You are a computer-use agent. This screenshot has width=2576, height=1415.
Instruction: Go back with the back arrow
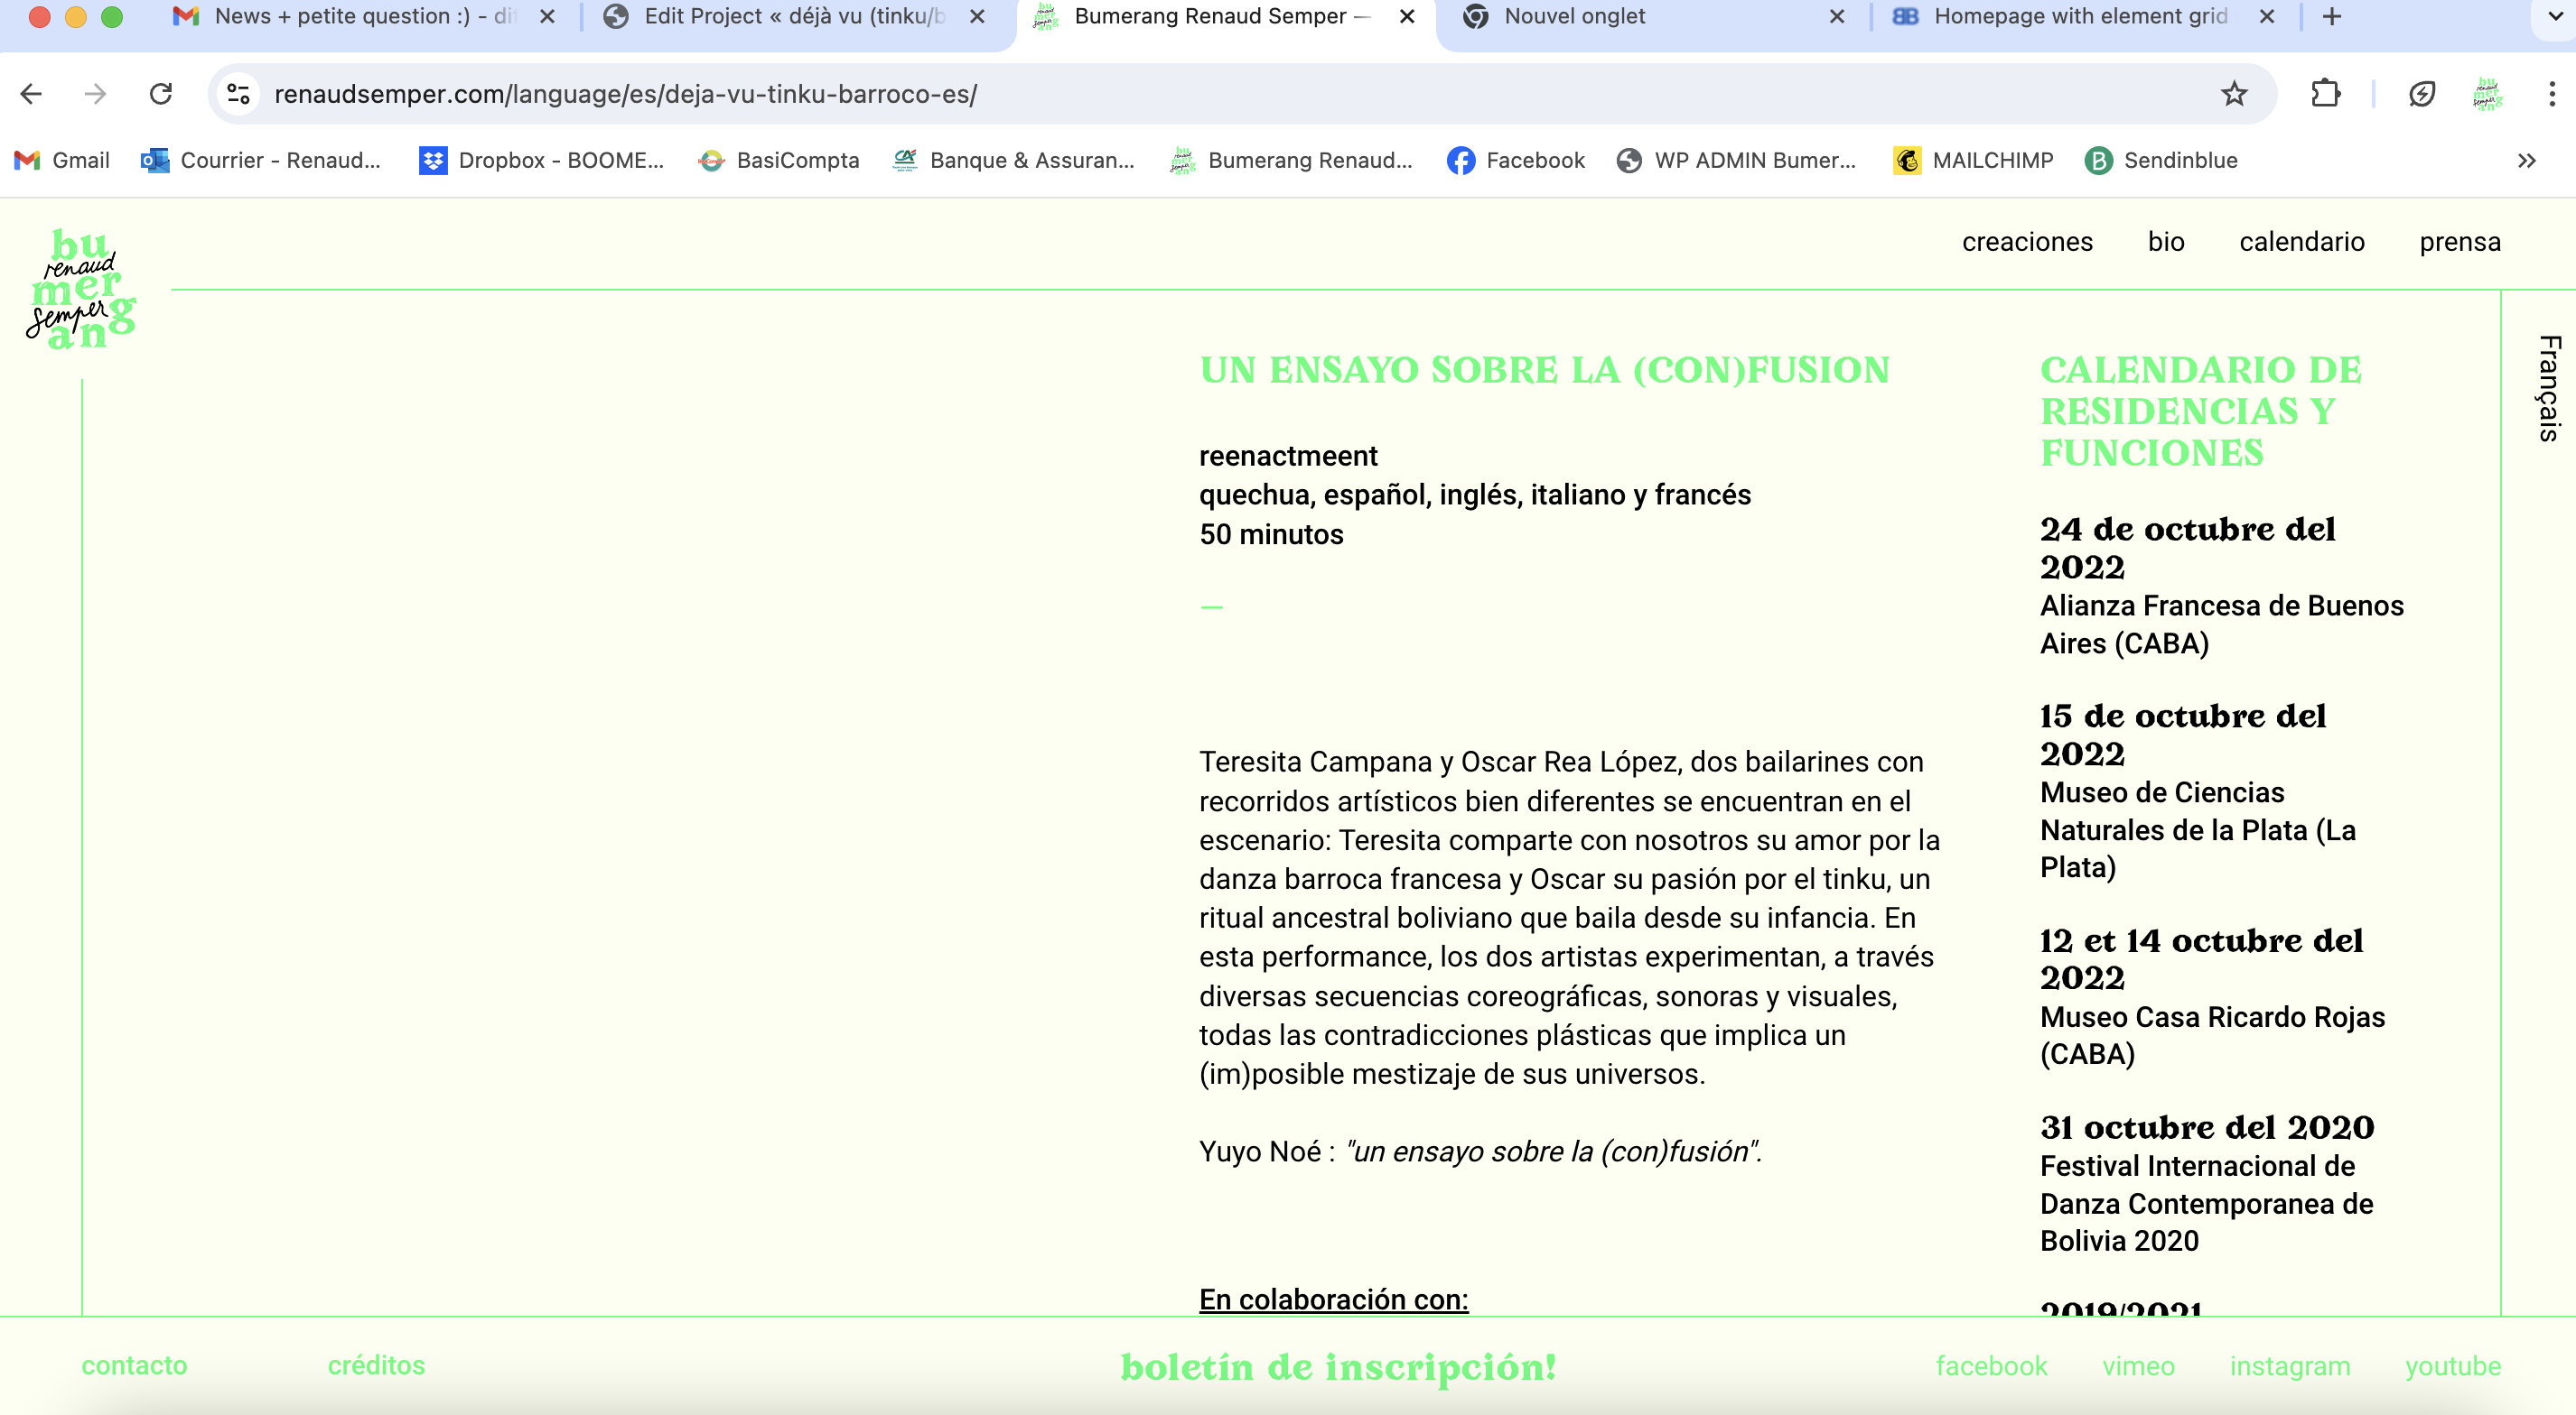coord(31,94)
